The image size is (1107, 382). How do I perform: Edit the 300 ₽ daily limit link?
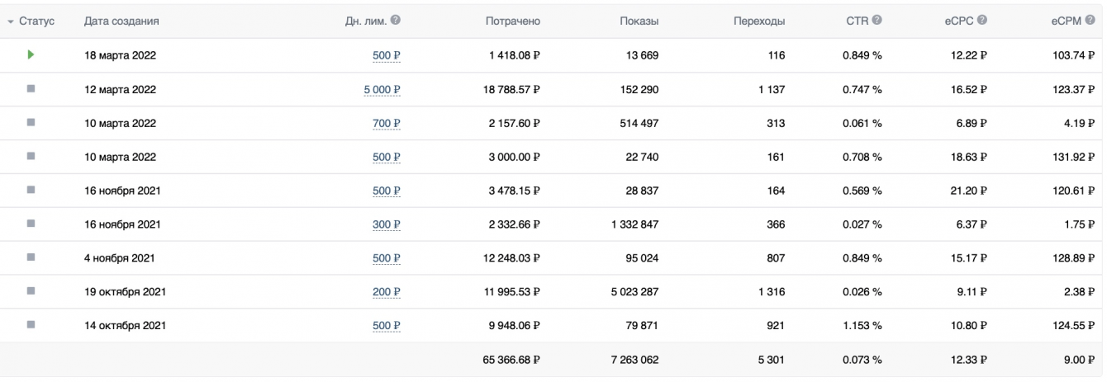coord(386,224)
